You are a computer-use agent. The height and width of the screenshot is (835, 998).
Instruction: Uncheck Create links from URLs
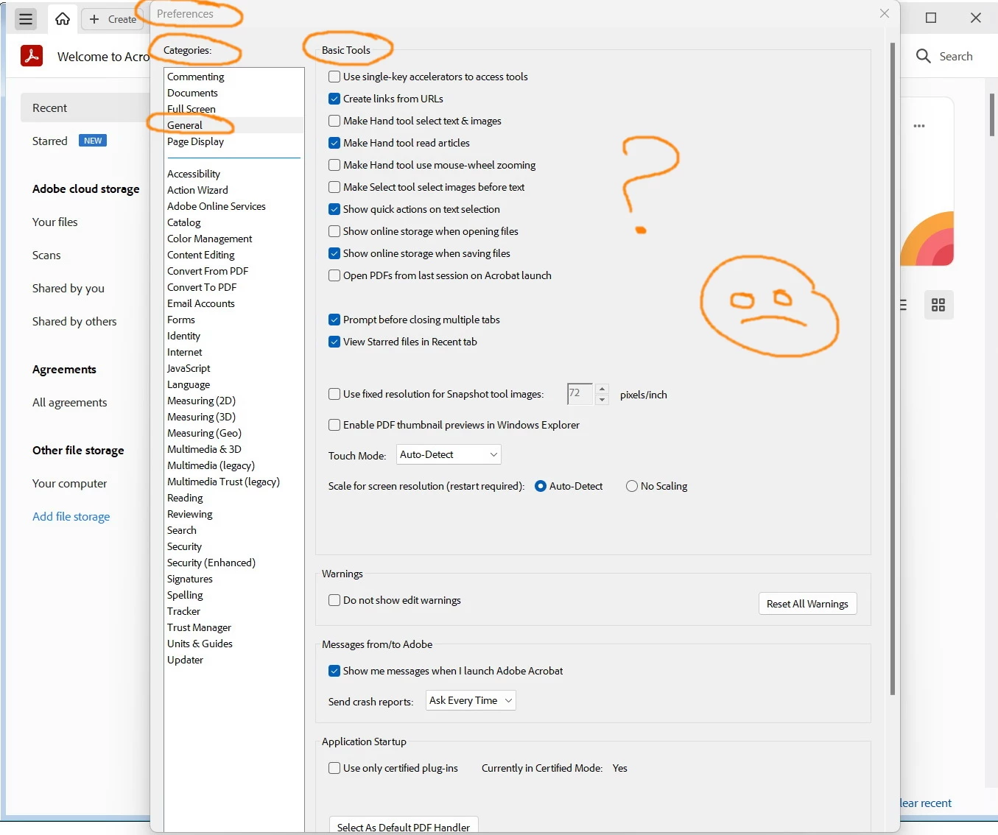click(334, 99)
